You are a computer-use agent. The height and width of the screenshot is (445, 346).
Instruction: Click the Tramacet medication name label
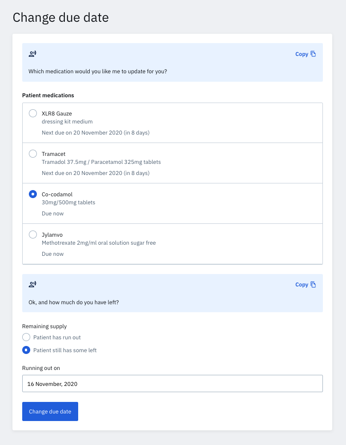(53, 154)
